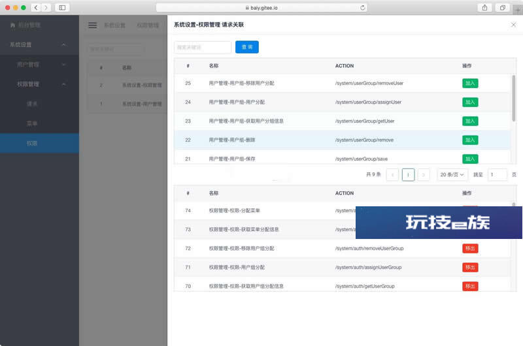The width and height of the screenshot is (523, 346).
Task: Click the ACTION header of lower table
Action: [x=345, y=193]
